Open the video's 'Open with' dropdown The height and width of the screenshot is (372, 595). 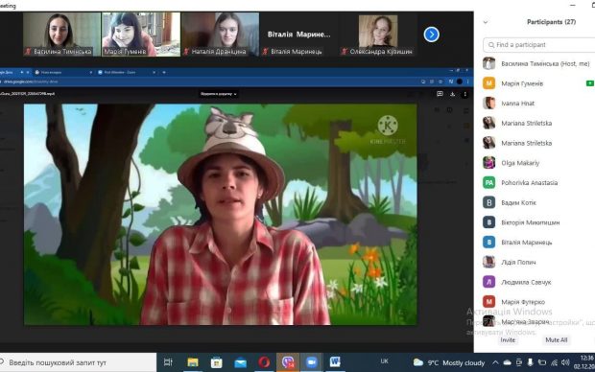point(219,94)
